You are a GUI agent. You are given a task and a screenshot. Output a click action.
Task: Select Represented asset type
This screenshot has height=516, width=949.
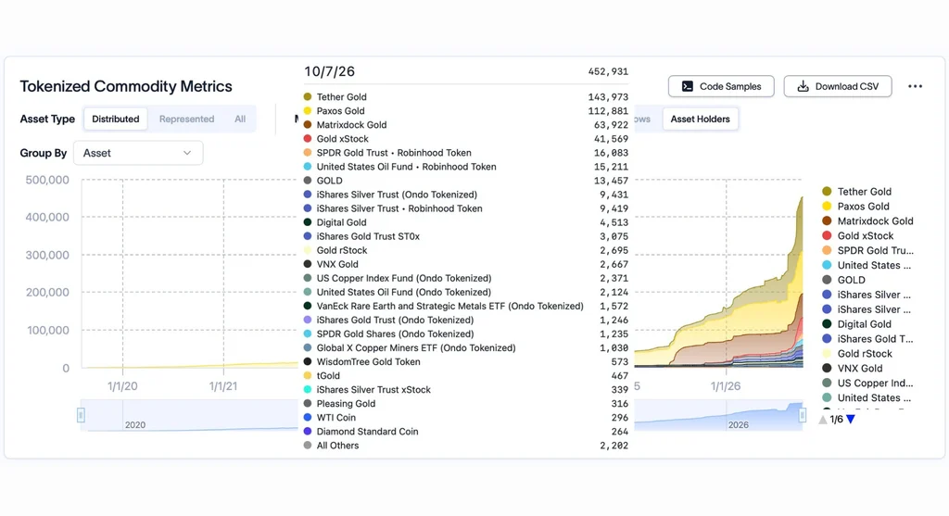click(186, 120)
